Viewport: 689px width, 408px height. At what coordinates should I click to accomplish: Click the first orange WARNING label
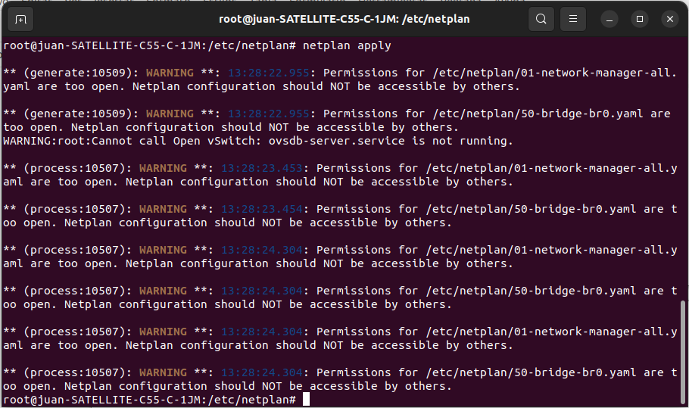(170, 73)
